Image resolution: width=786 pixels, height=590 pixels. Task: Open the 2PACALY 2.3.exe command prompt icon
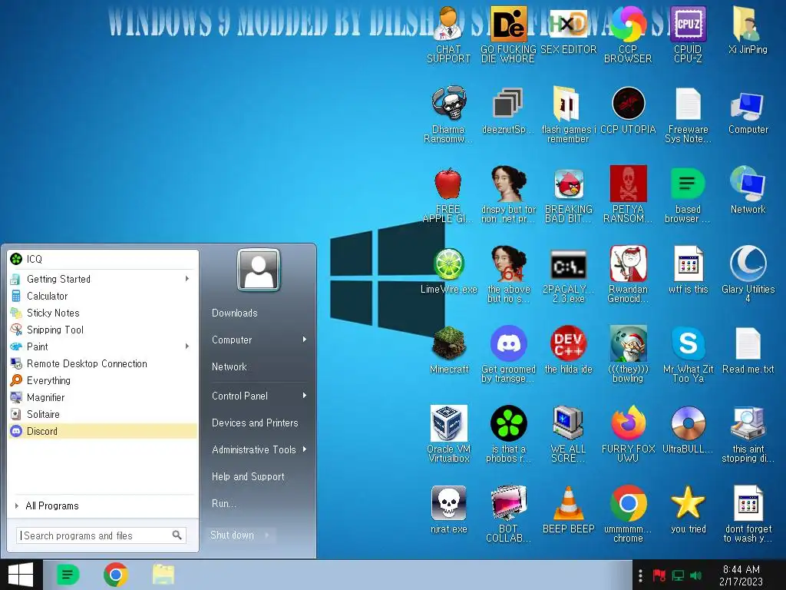(x=568, y=274)
